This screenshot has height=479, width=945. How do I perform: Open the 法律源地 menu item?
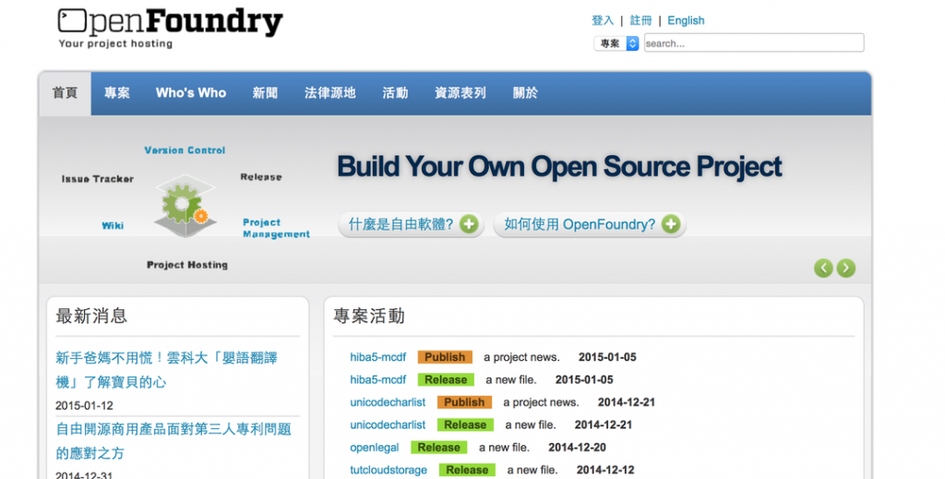[x=330, y=93]
